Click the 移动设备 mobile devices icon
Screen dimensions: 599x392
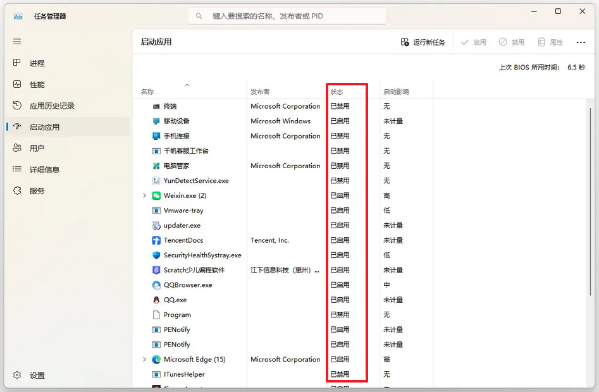click(156, 121)
